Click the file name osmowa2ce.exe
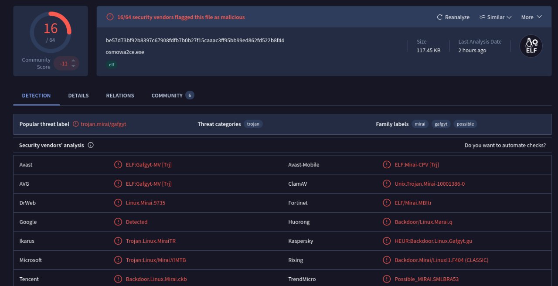 click(125, 52)
